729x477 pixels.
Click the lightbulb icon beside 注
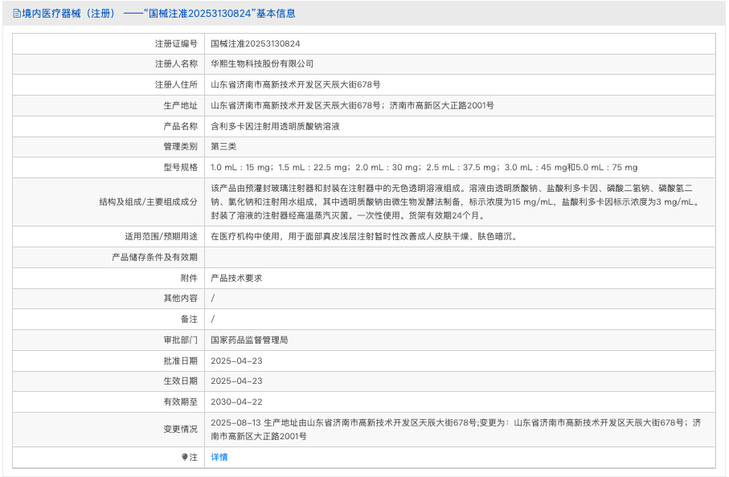[x=183, y=456]
